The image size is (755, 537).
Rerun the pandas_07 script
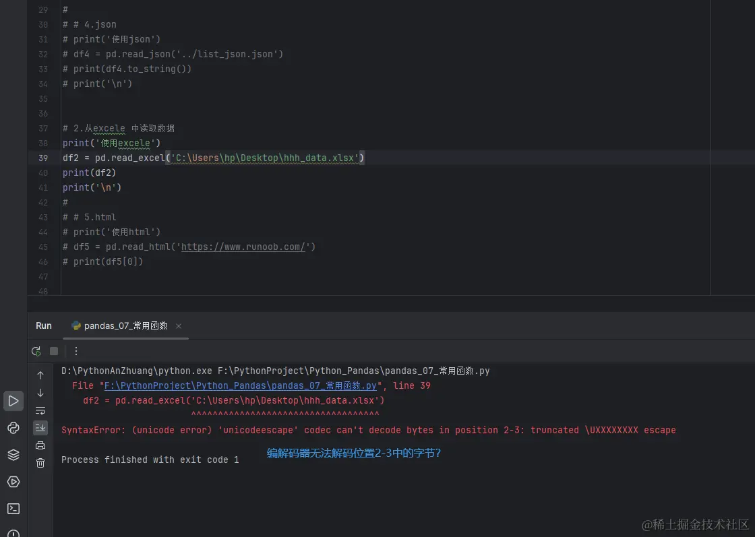click(x=36, y=351)
